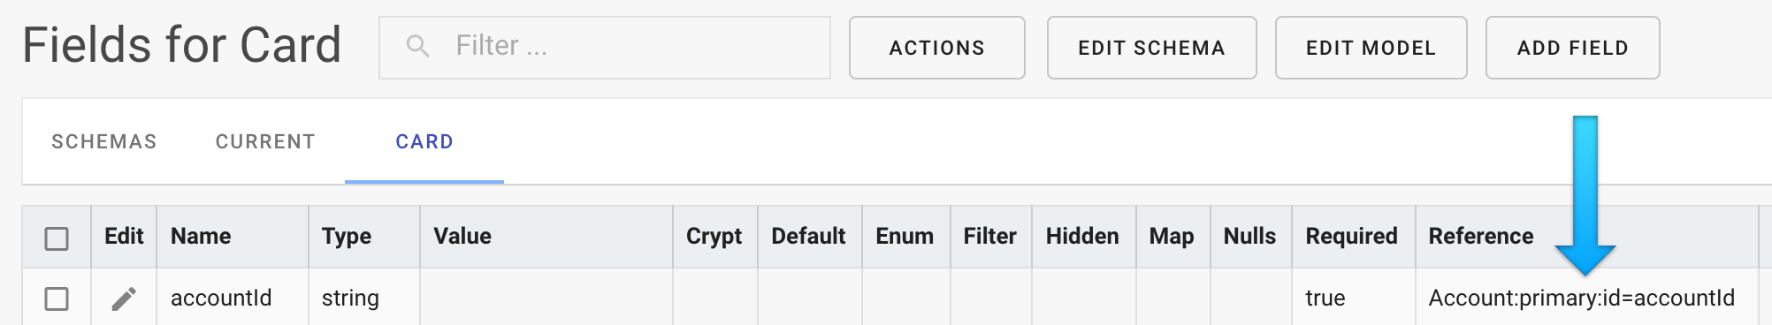
Task: Switch to the Schemas tab
Action: click(x=104, y=141)
